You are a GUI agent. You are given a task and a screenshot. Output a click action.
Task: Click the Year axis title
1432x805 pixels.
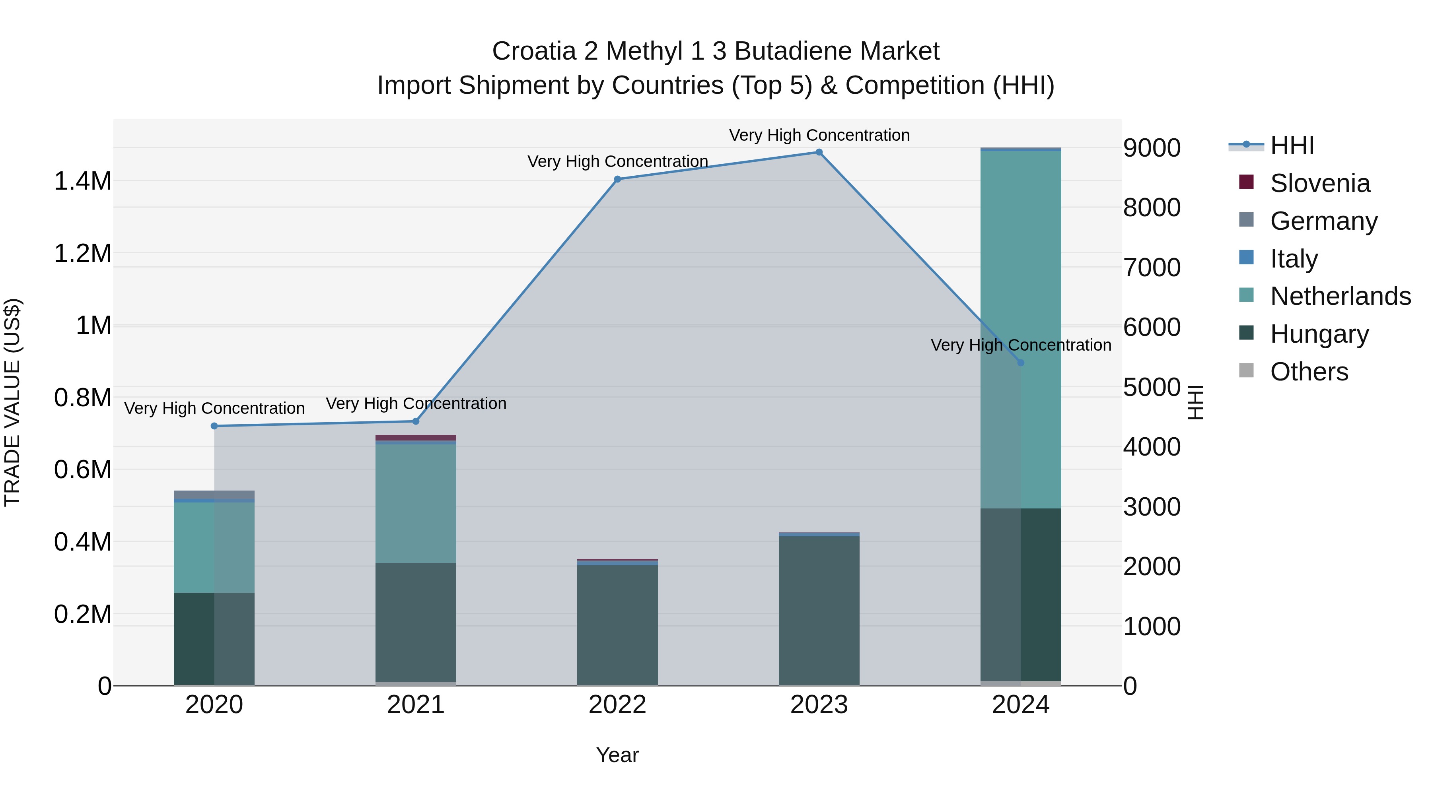point(618,755)
